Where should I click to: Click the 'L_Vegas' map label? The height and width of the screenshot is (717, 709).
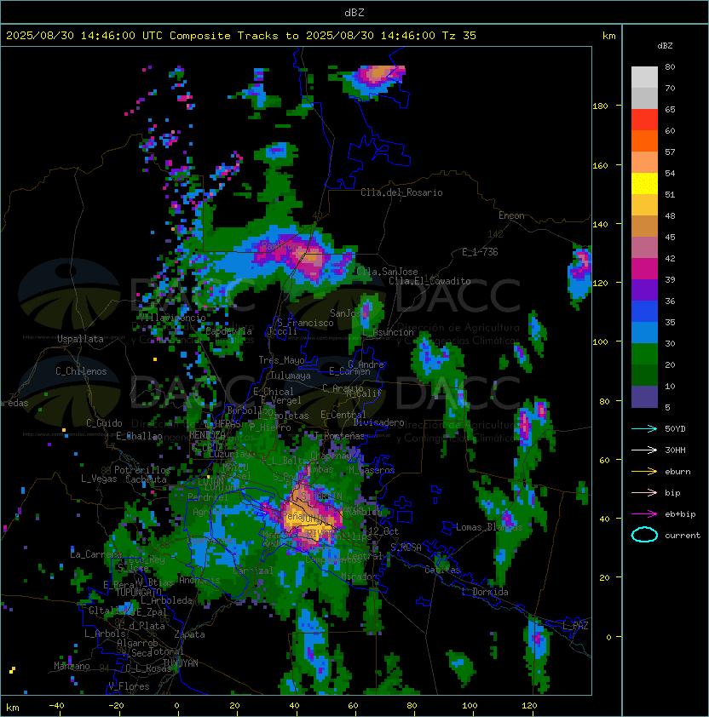tap(99, 479)
